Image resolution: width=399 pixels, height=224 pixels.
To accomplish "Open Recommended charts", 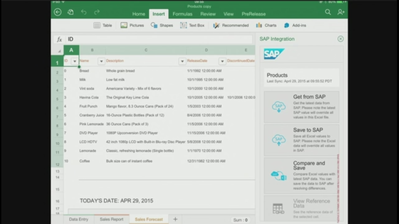I will point(230,25).
